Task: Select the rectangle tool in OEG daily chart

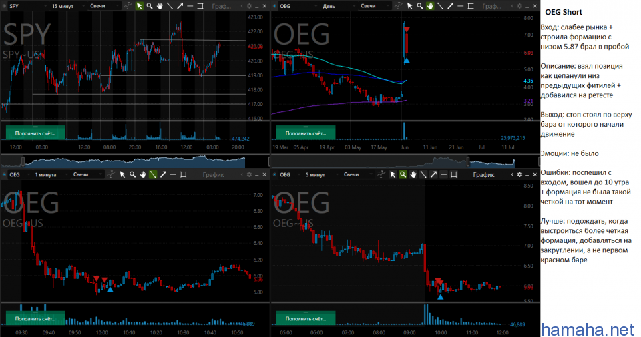Action: tap(471, 6)
